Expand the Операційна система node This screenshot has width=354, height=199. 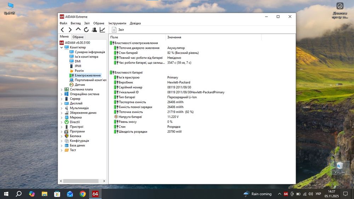[61, 94]
